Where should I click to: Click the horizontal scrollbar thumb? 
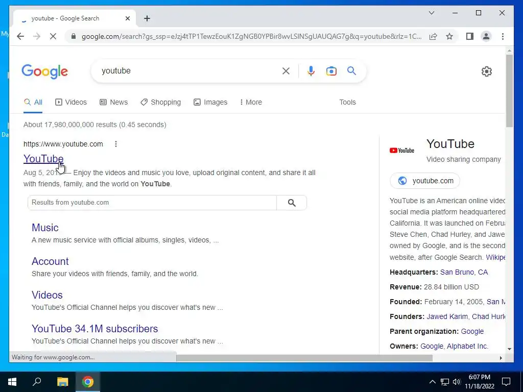[304, 358]
